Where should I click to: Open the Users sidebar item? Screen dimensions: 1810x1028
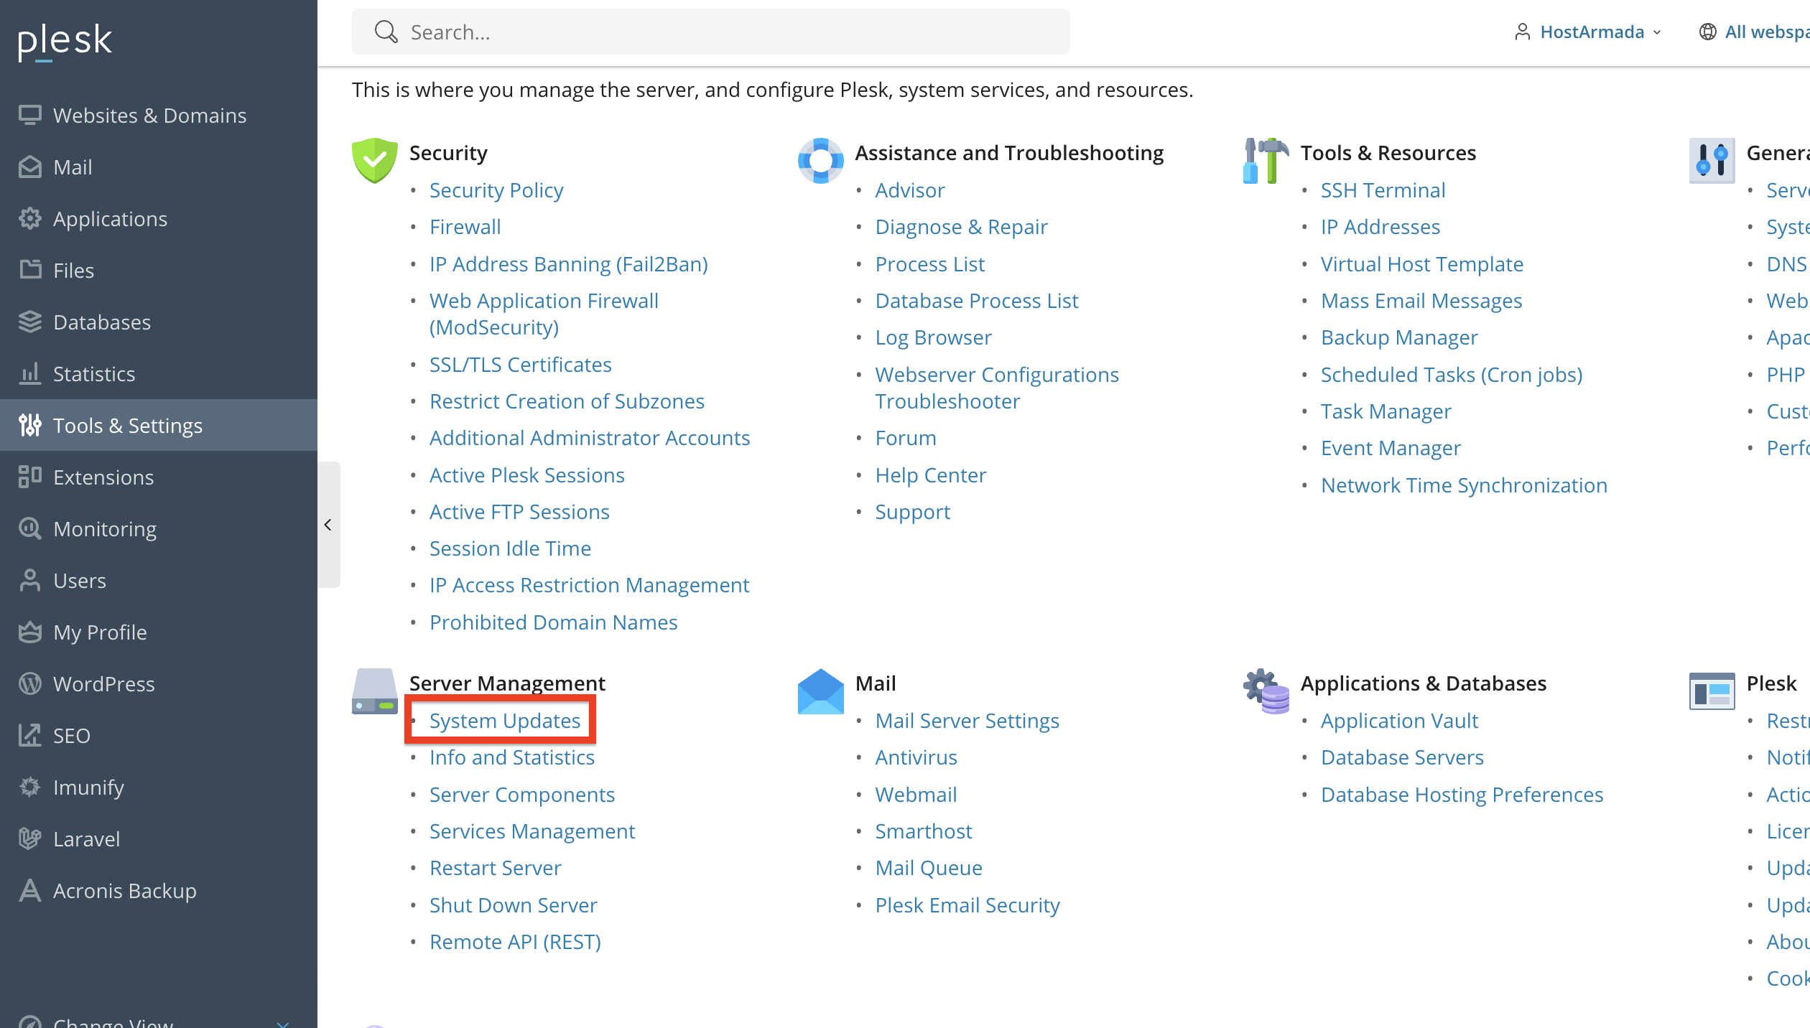(x=159, y=580)
